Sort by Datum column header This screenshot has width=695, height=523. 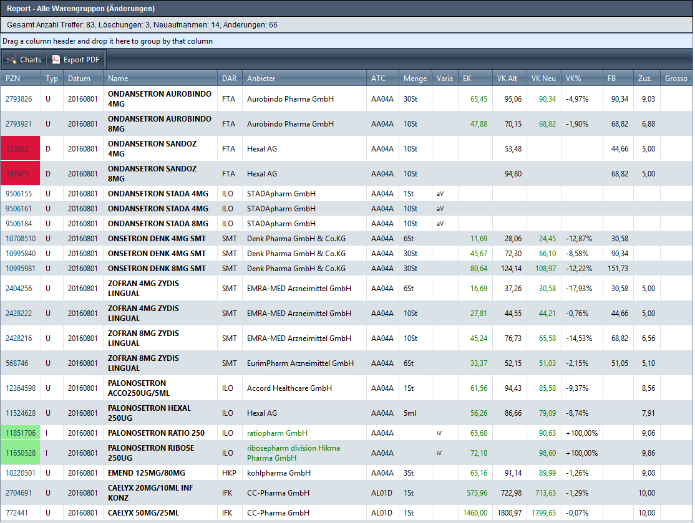83,79
